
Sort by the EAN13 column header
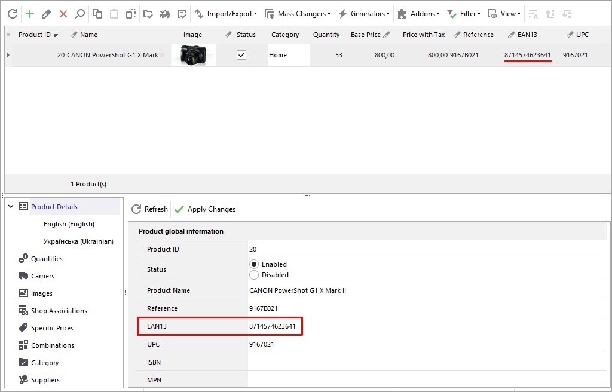tap(527, 35)
